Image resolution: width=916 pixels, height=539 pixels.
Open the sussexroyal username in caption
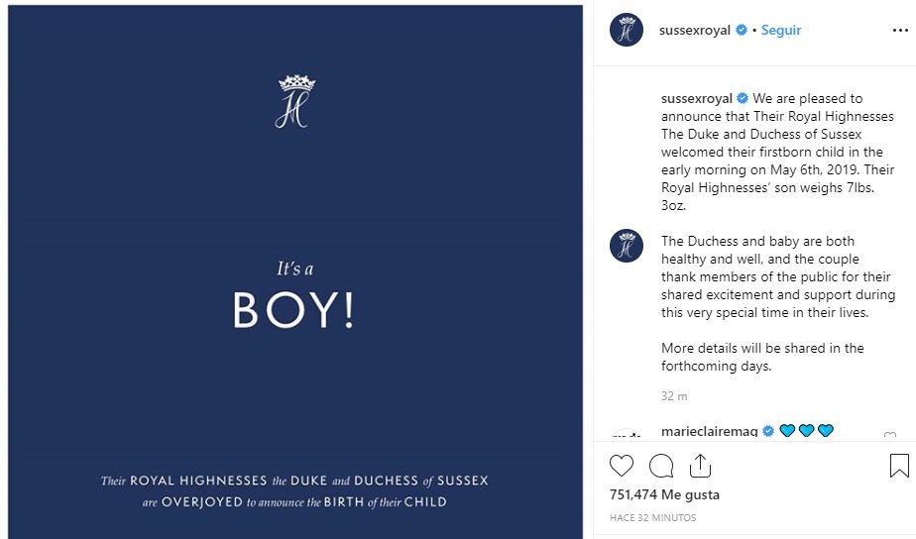pos(696,99)
